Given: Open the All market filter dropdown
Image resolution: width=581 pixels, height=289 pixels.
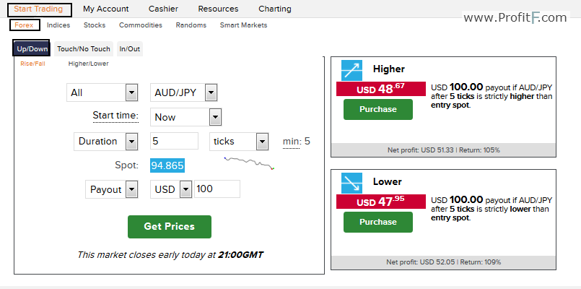Looking at the screenshot, I should 102,92.
